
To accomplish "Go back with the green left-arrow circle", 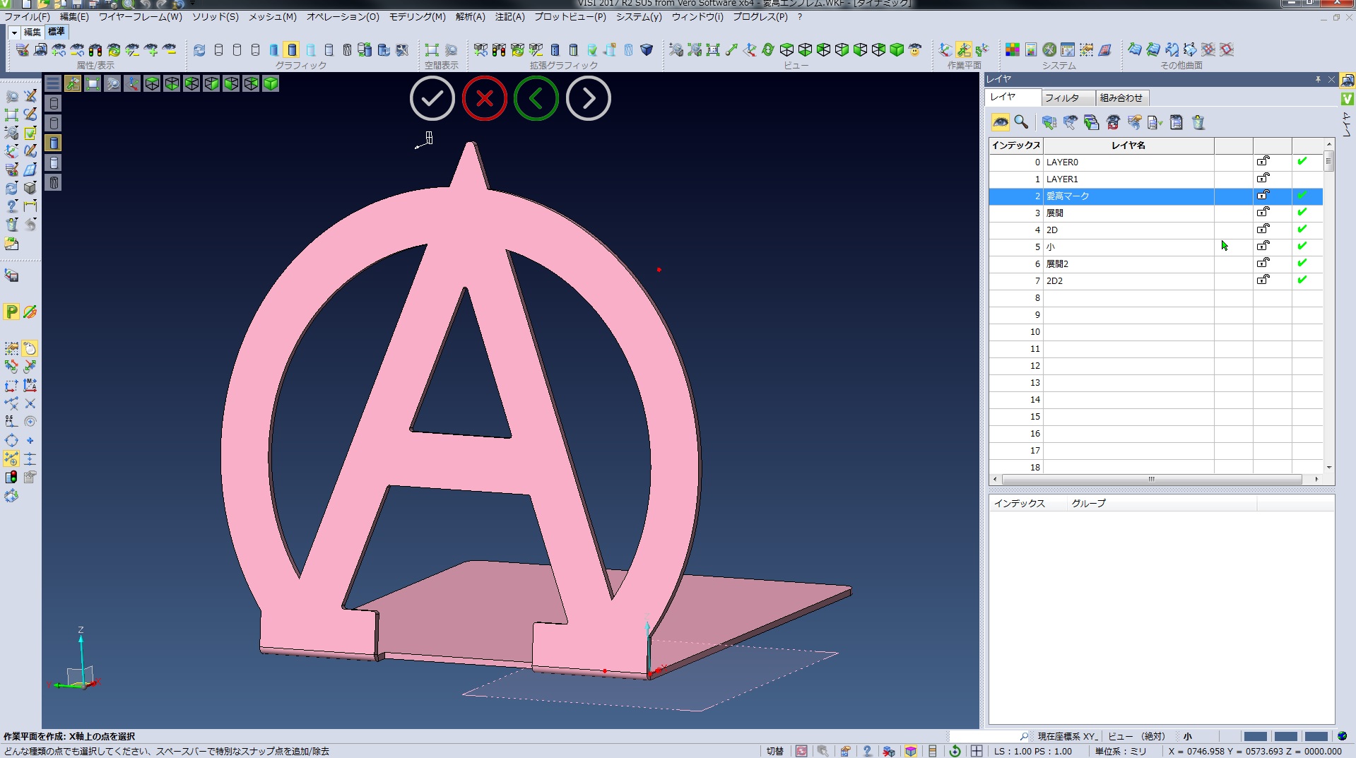I will pyautogui.click(x=536, y=98).
